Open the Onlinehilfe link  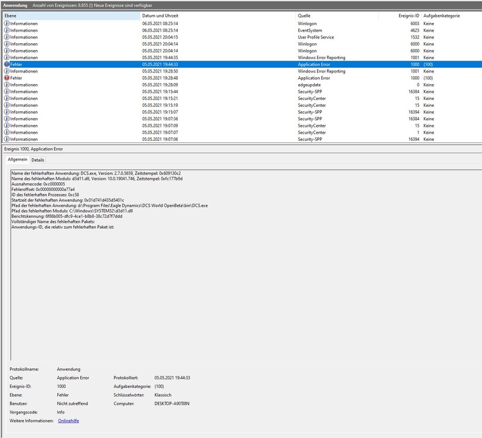pos(68,420)
